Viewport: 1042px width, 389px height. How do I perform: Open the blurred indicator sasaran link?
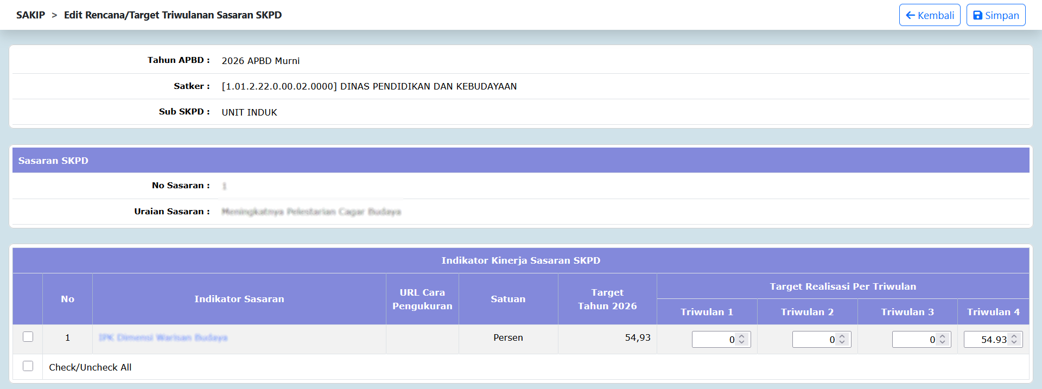(x=163, y=337)
